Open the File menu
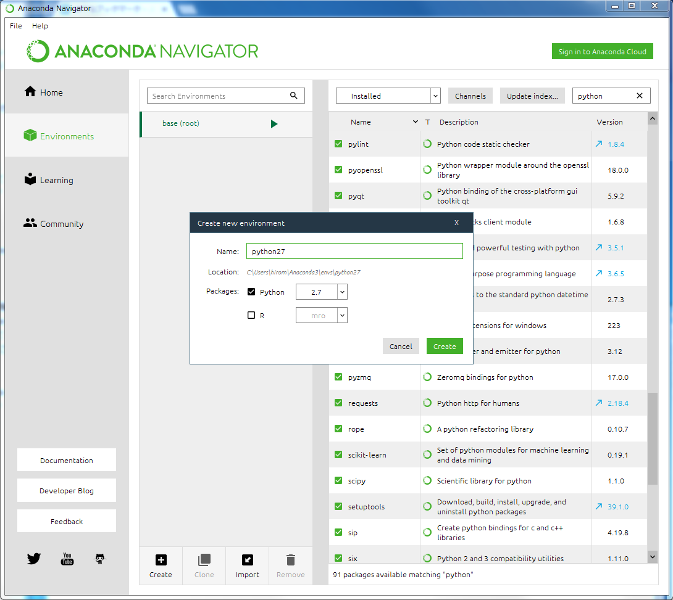 16,26
